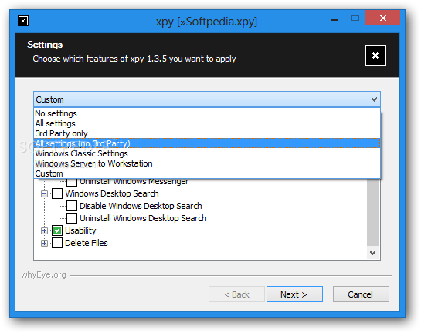Image resolution: width=421 pixels, height=333 pixels.
Task: Minimize the xpy window
Action: click(x=334, y=19)
